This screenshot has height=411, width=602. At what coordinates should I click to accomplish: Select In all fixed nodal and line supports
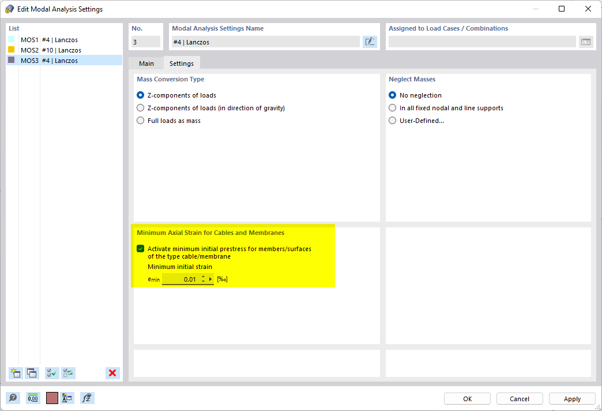(x=392, y=107)
